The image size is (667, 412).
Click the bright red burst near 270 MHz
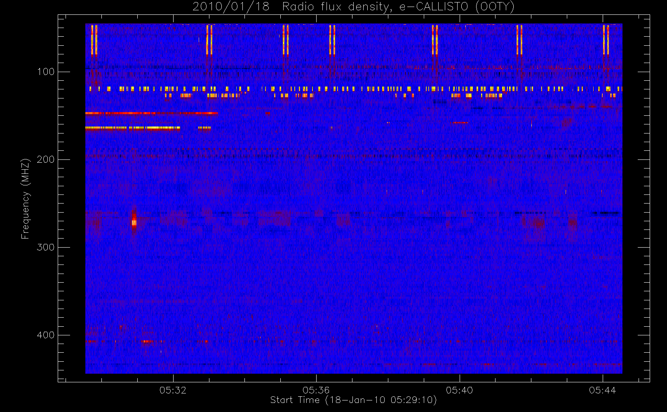134,222
